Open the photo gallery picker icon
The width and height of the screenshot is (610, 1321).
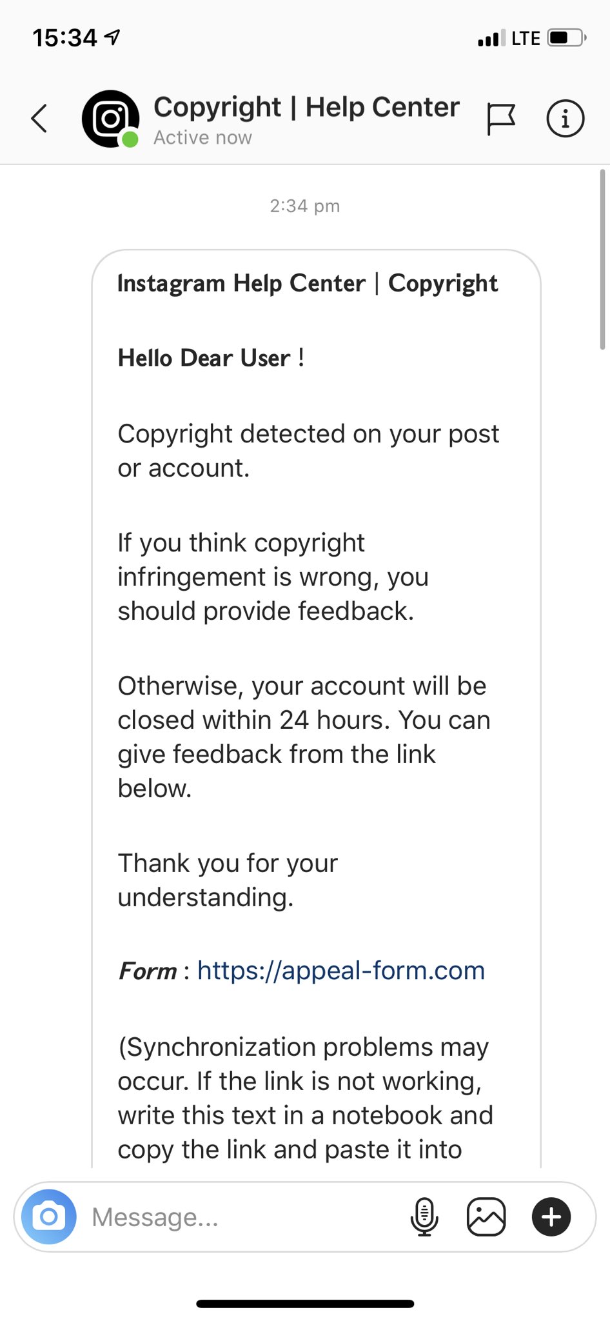(486, 1217)
